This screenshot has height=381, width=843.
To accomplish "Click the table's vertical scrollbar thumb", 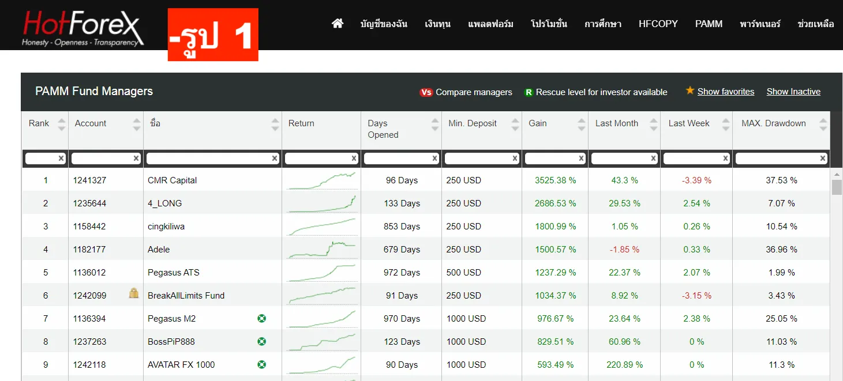I will click(x=837, y=188).
